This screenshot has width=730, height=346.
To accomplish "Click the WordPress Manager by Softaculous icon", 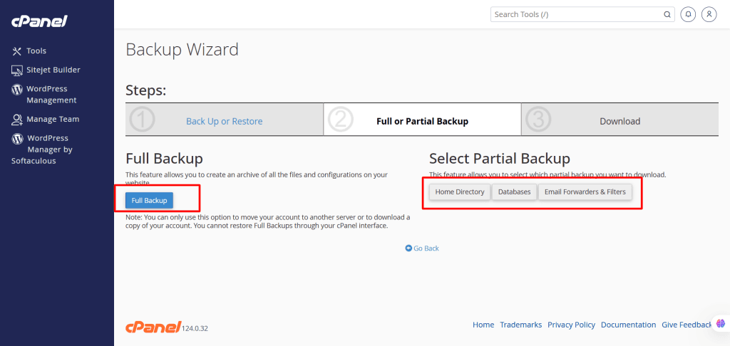I will point(17,139).
